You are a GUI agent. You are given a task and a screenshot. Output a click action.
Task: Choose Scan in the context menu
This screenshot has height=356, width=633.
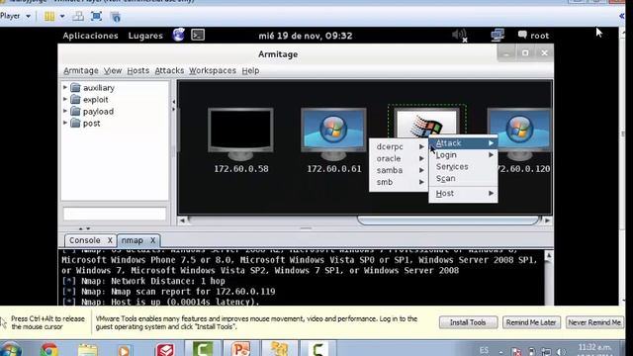463,178
